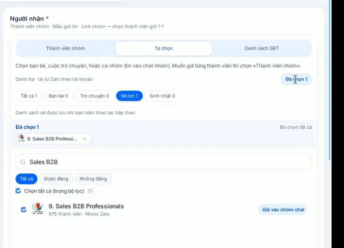Filter by Sinh nhật 0 chip

pos(162,96)
